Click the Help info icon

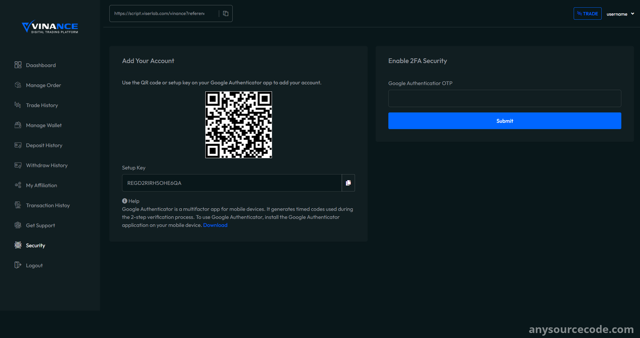point(124,201)
